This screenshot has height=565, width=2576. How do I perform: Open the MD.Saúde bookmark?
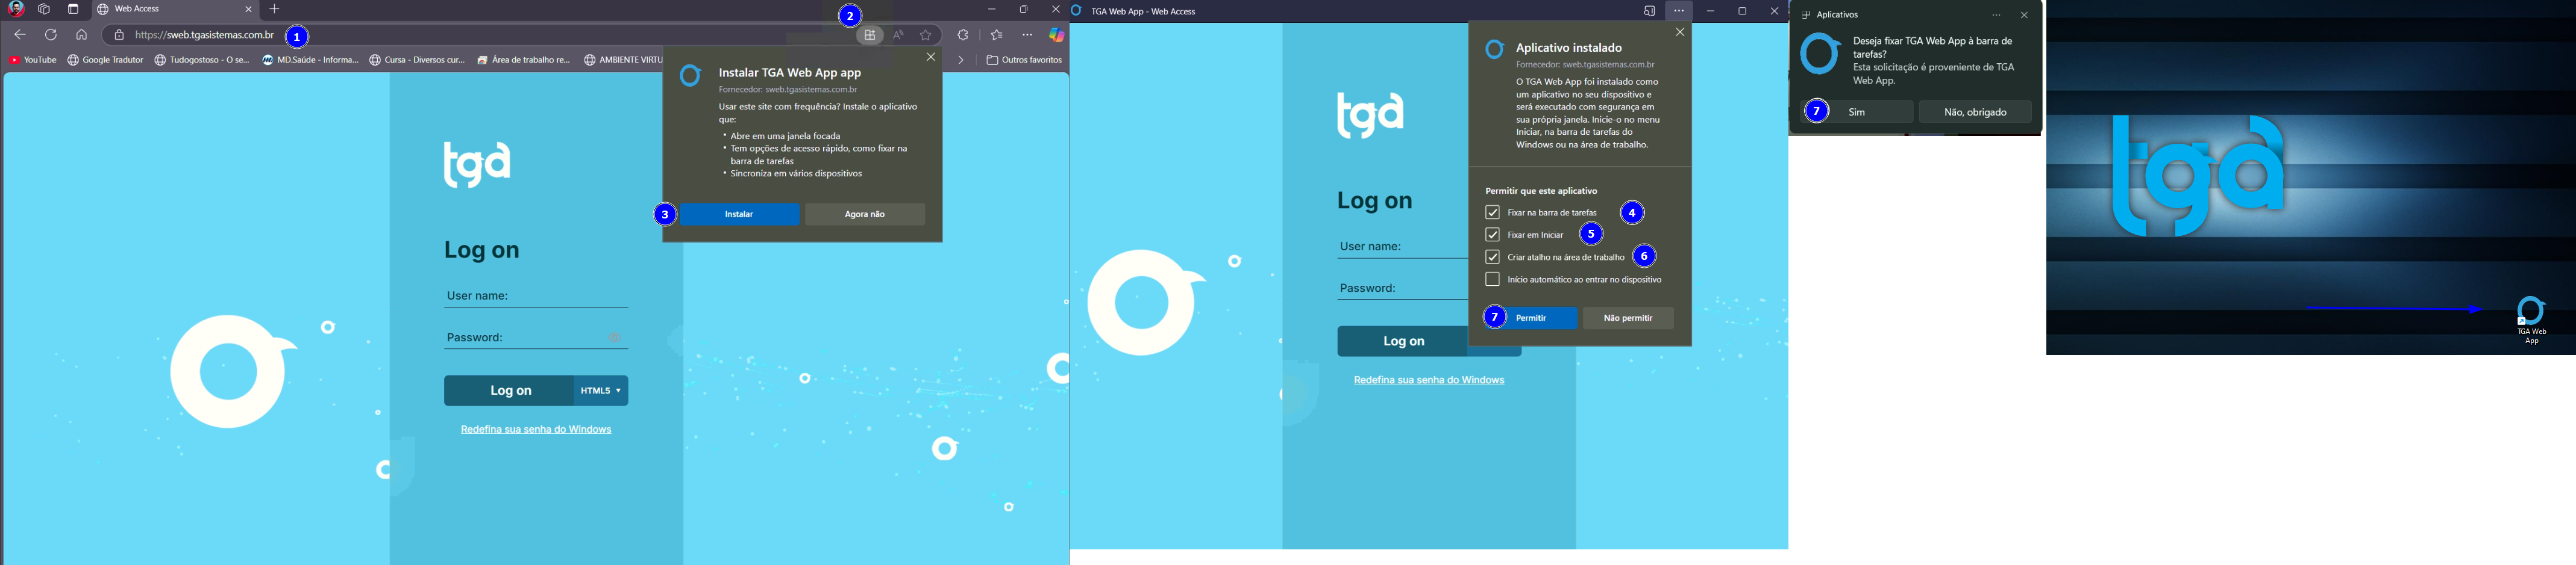tap(310, 61)
